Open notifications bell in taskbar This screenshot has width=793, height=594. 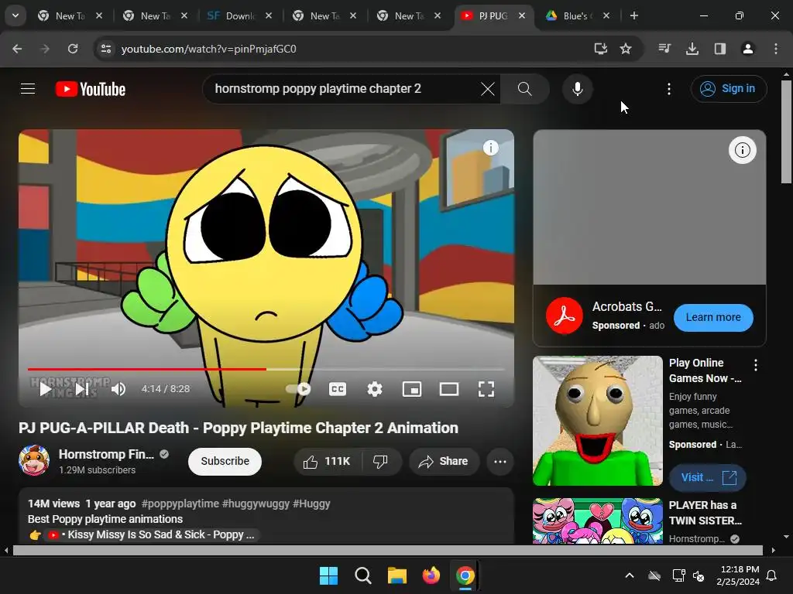[772, 575]
